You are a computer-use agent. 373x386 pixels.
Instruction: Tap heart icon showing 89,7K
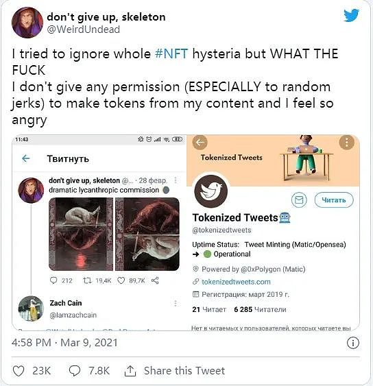tap(121, 280)
